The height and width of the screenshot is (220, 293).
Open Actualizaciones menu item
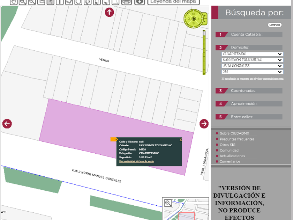232,156
